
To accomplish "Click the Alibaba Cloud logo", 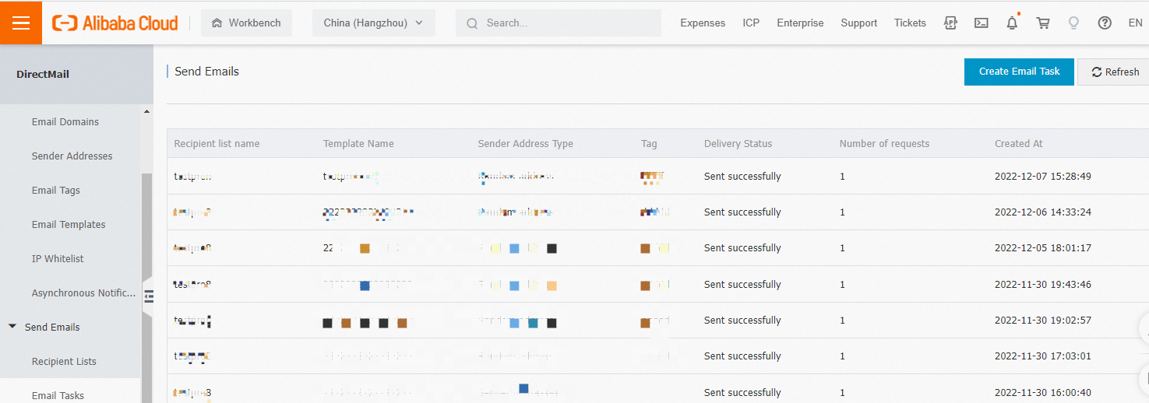I will (115, 23).
